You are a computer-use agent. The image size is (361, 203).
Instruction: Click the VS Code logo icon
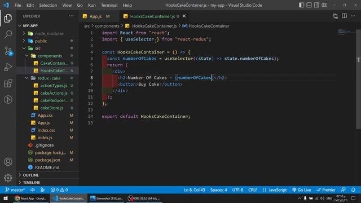(6, 5)
